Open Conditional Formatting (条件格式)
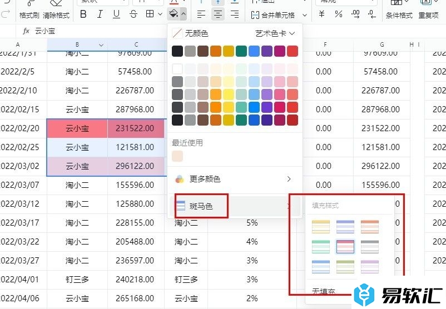 [x=399, y=10]
